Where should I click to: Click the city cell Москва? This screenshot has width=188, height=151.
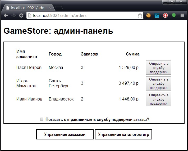(x=56, y=68)
